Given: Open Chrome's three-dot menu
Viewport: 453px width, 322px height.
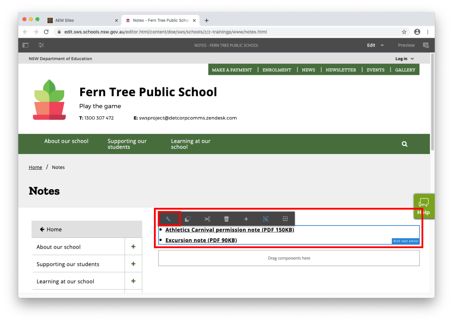Looking at the screenshot, I should (x=428, y=32).
